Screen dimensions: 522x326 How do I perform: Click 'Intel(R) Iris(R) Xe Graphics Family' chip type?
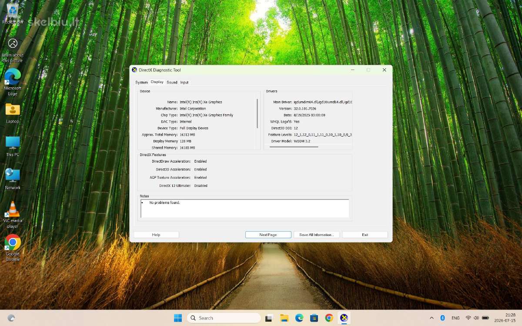click(x=206, y=115)
